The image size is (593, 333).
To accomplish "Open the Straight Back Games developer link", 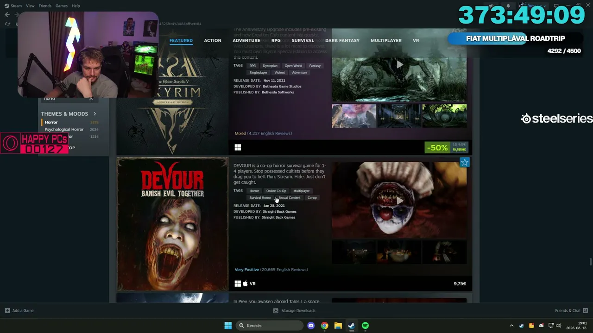I will [x=279, y=212].
